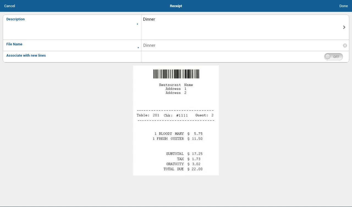Viewport: 352px width, 207px height.
Task: Click the required asterisk beside Description
Action: pos(137,24)
